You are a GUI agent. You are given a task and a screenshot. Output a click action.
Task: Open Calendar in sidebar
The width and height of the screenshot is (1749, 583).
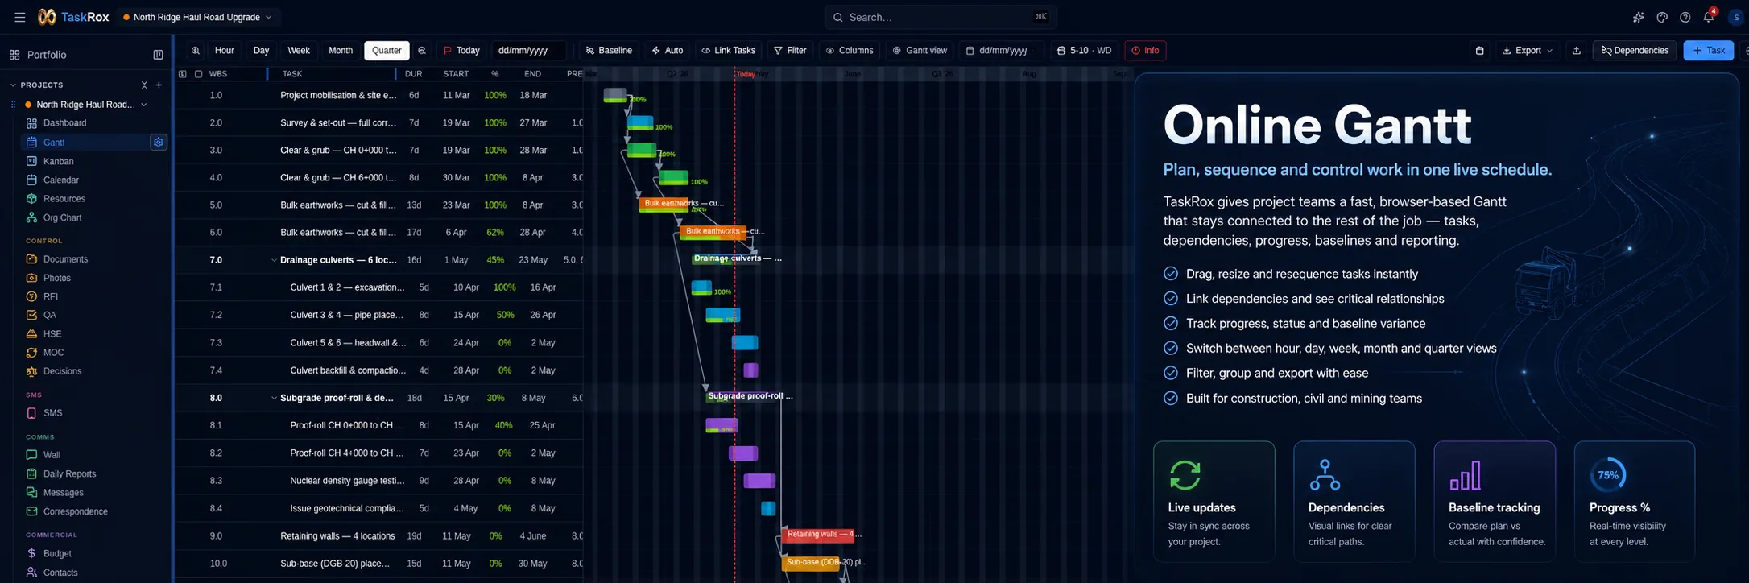coord(60,180)
